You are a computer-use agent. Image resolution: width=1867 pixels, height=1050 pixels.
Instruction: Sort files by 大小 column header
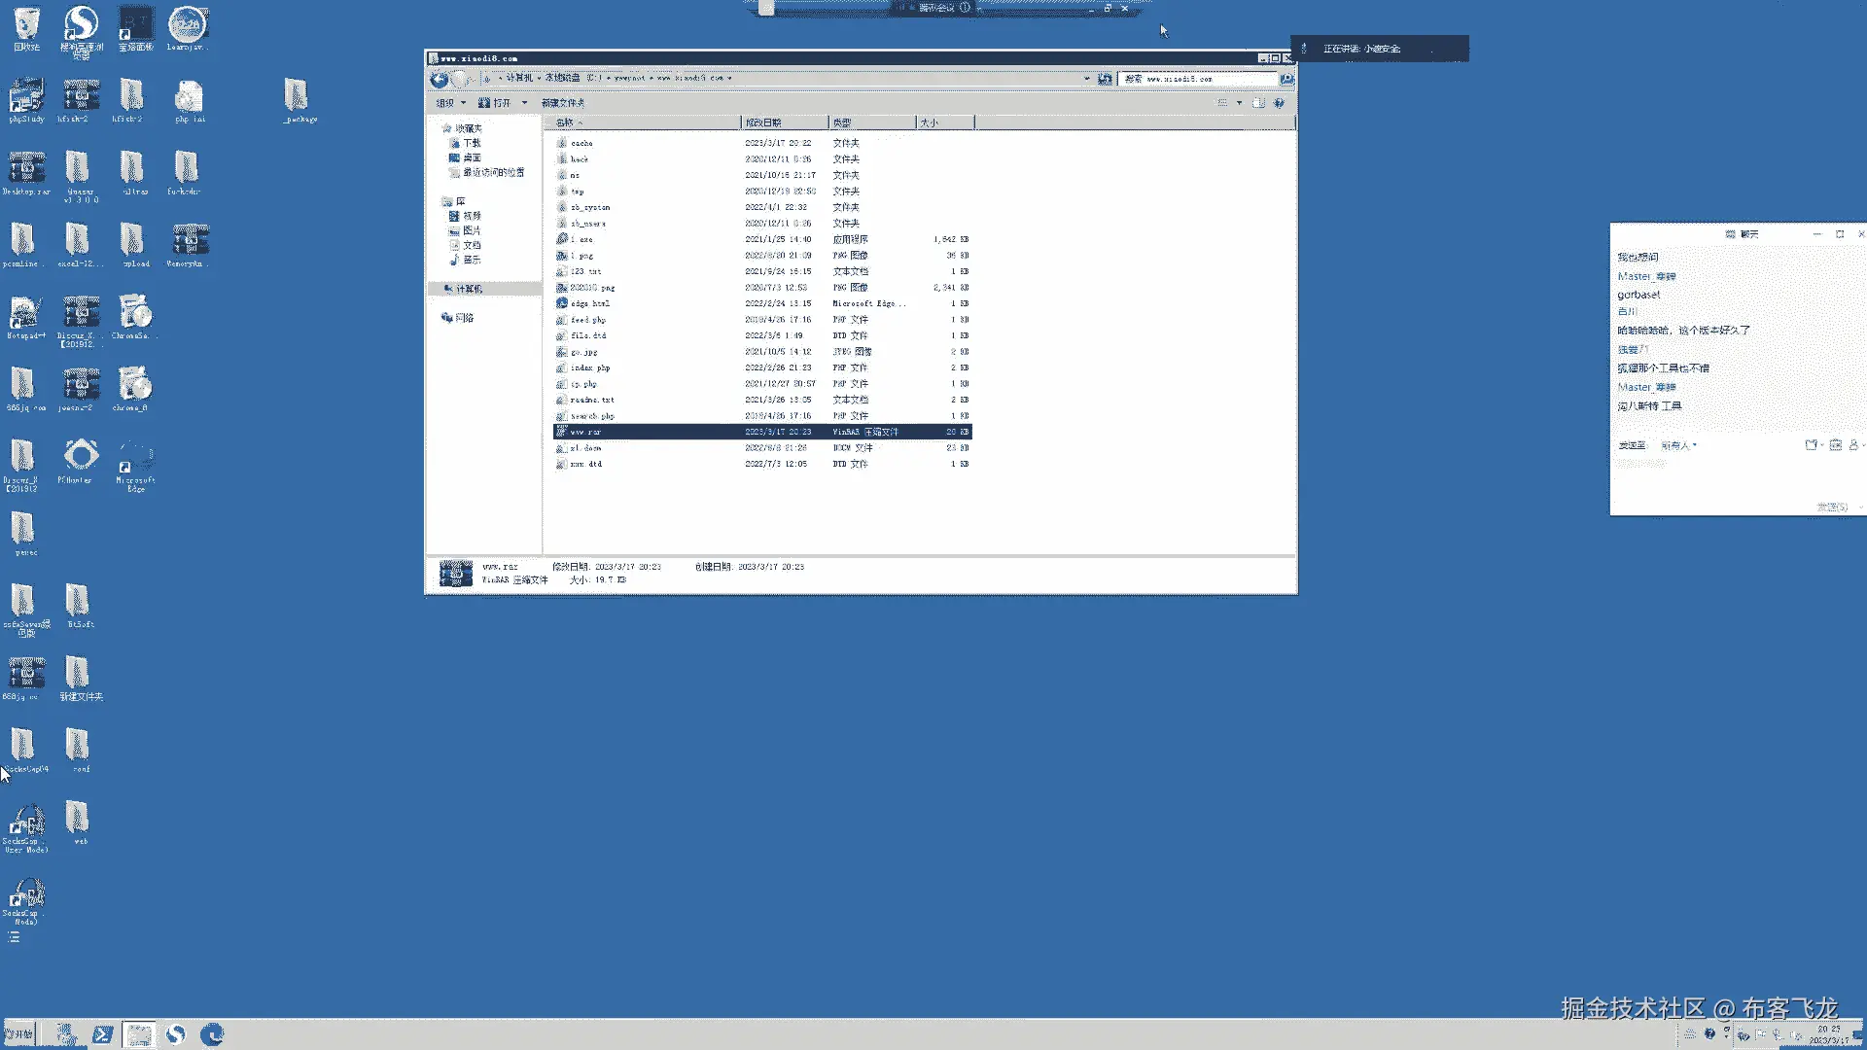tap(930, 122)
